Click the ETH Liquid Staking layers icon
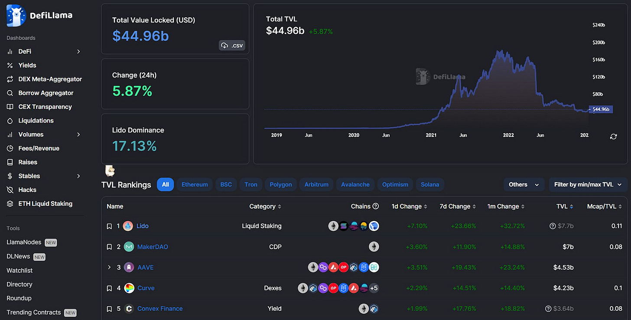 pyautogui.click(x=10, y=204)
